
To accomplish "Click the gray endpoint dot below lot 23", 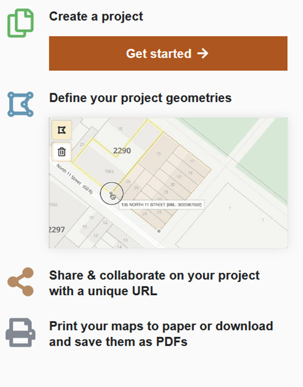I will tap(159, 231).
